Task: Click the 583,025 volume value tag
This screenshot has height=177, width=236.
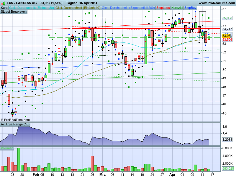Action: click(228, 168)
